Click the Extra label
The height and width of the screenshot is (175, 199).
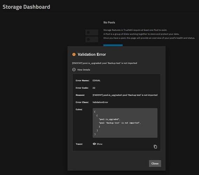tap(79, 109)
